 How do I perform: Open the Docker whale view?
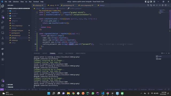[3, 49]
